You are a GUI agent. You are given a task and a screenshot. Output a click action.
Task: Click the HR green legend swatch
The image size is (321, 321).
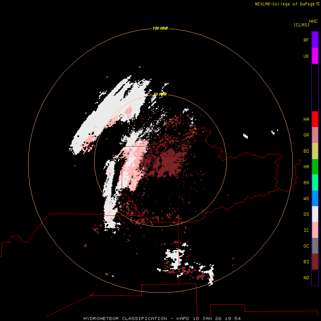click(315, 167)
